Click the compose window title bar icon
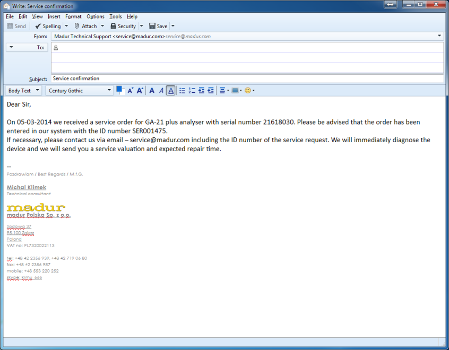 [6, 6]
